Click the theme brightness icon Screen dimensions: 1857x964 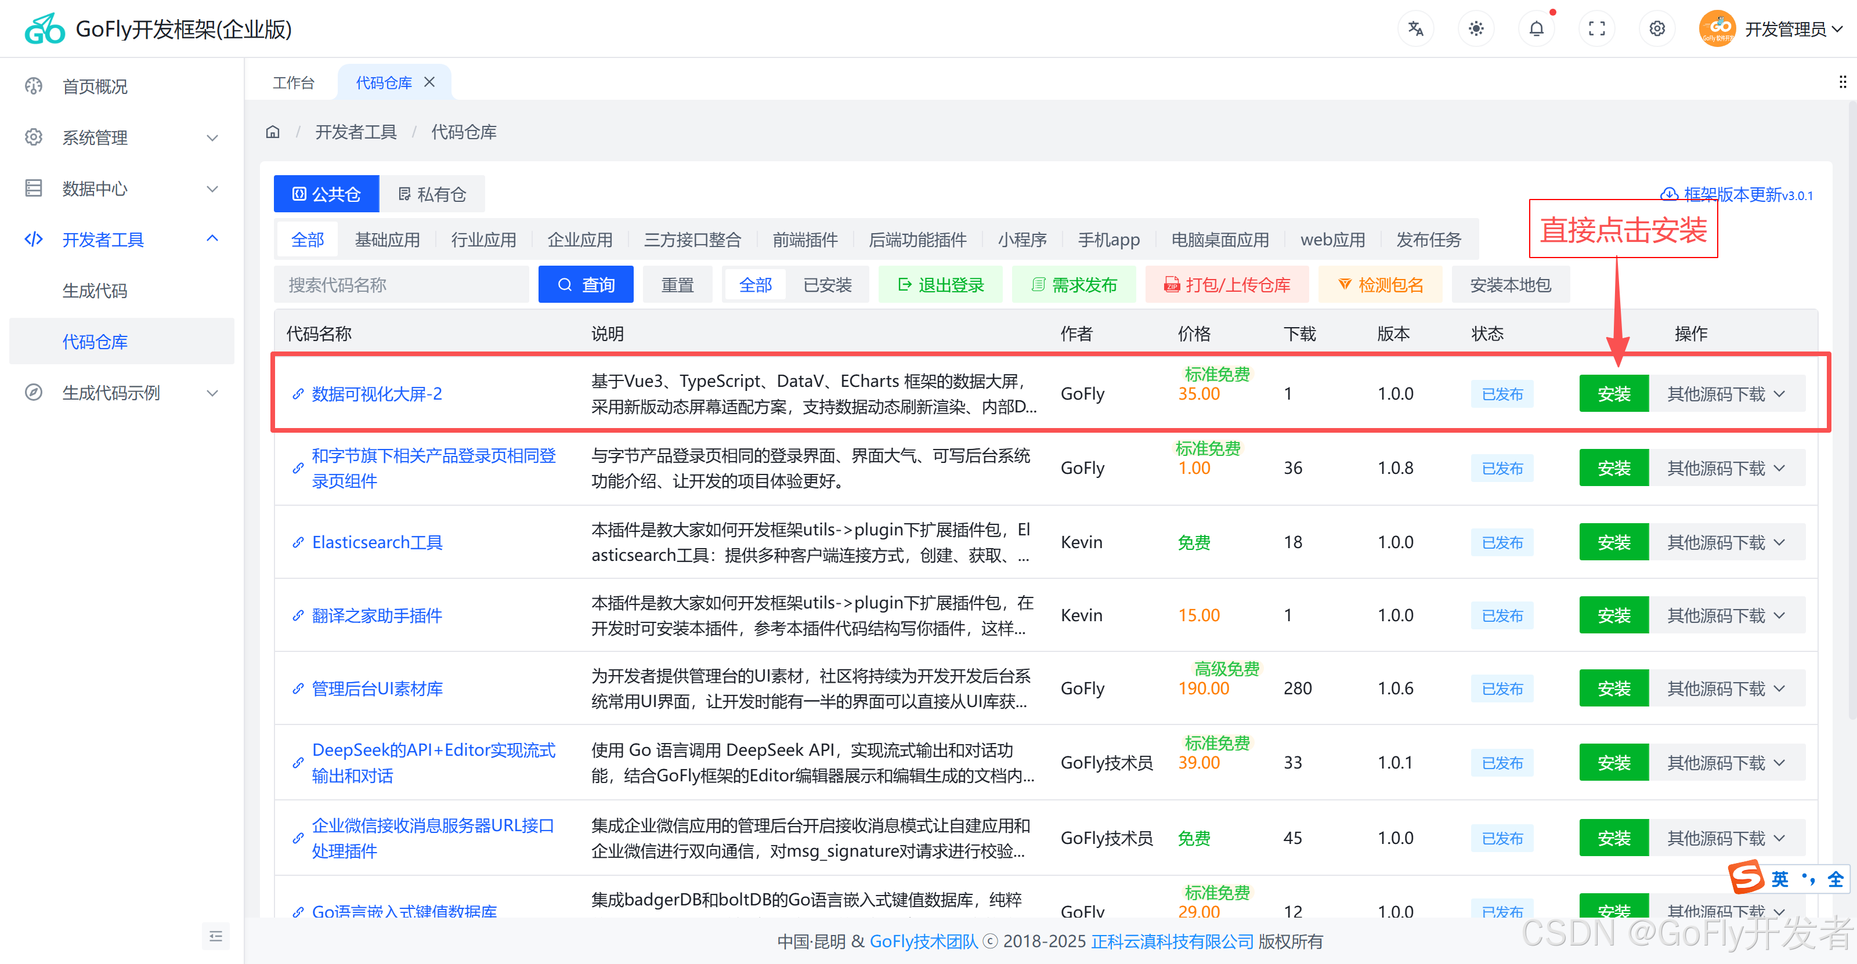pyautogui.click(x=1476, y=28)
